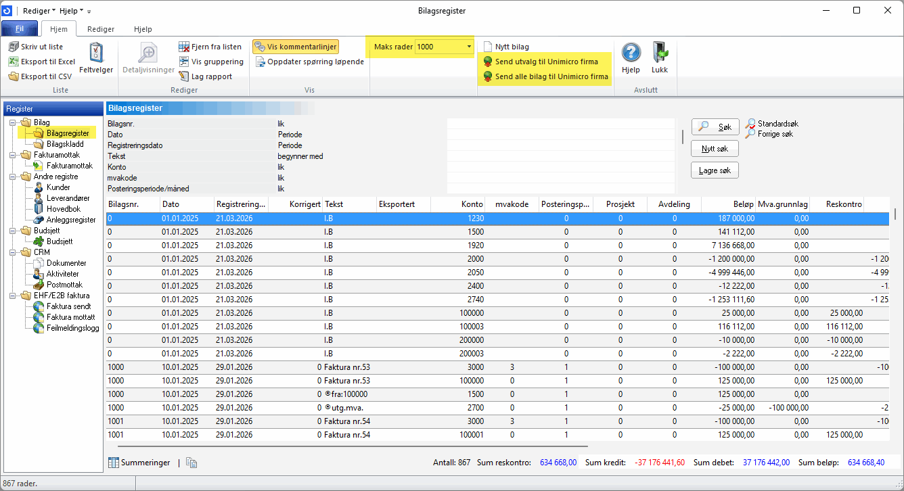
Task: Collapse the EHF/E2B faktura tree node
Action: [14, 296]
